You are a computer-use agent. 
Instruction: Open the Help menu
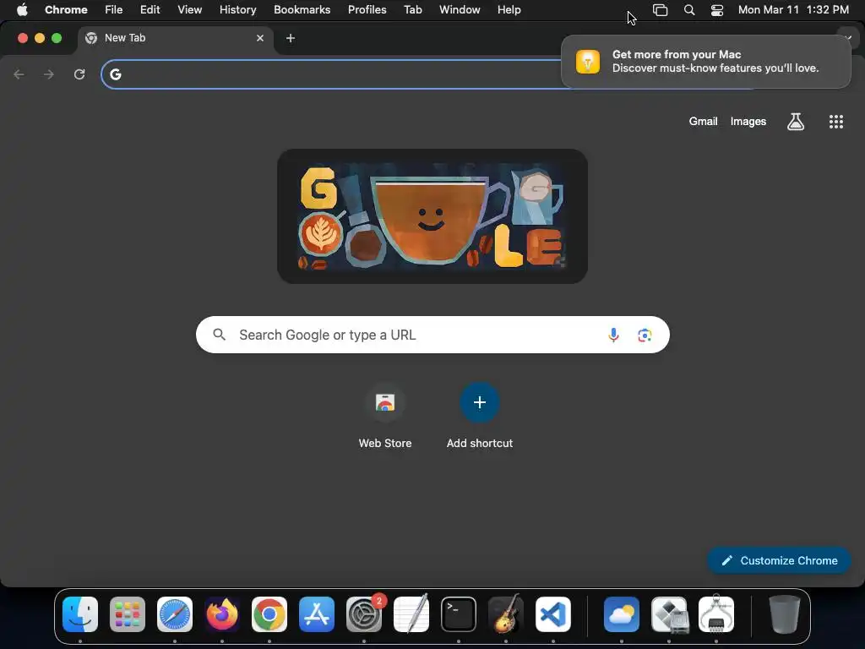click(x=509, y=9)
